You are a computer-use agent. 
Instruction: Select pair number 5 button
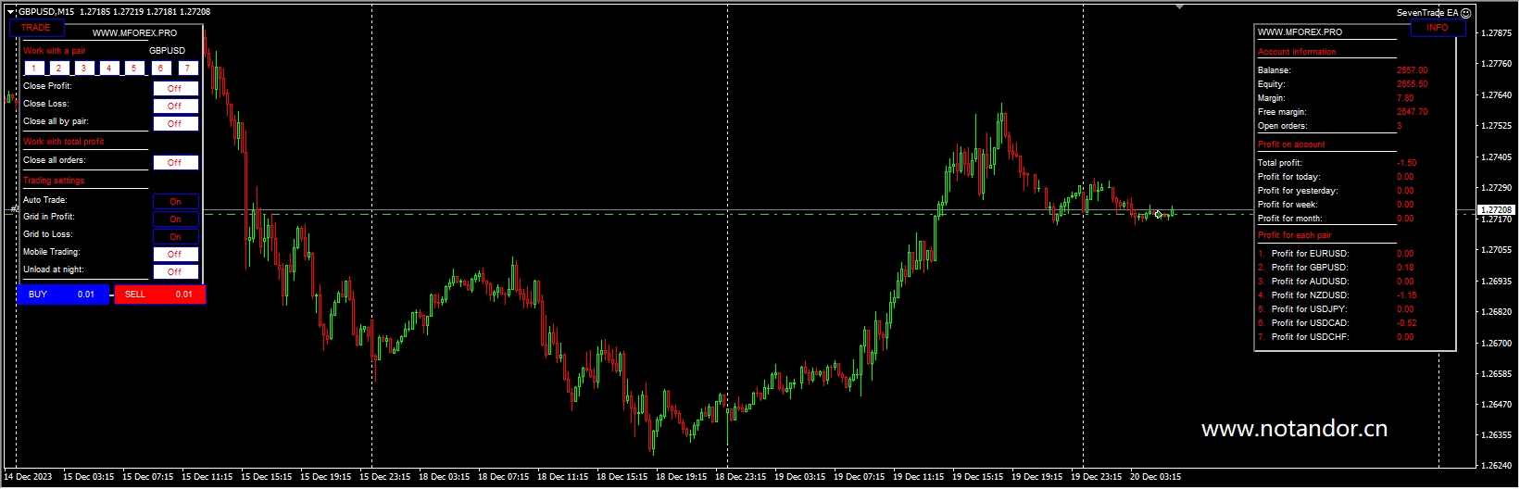click(x=134, y=69)
